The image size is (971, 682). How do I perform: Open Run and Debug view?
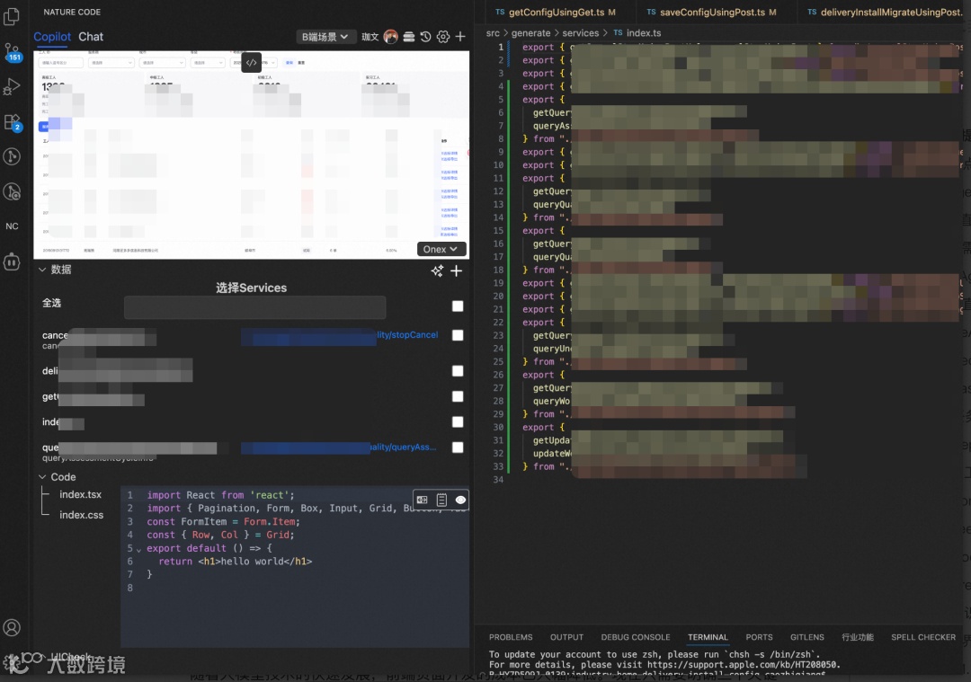12,86
